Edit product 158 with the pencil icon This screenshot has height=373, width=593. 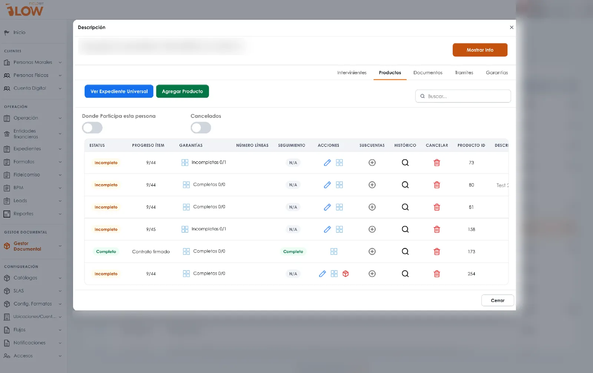pyautogui.click(x=327, y=229)
